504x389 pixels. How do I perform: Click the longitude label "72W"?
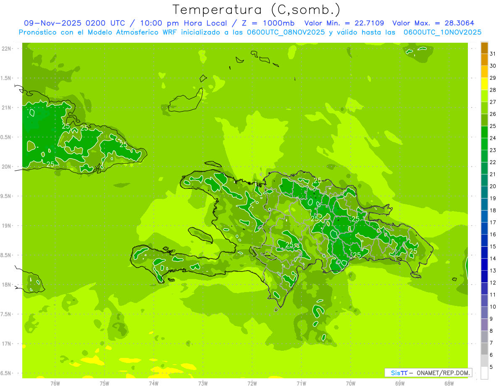(252, 383)
